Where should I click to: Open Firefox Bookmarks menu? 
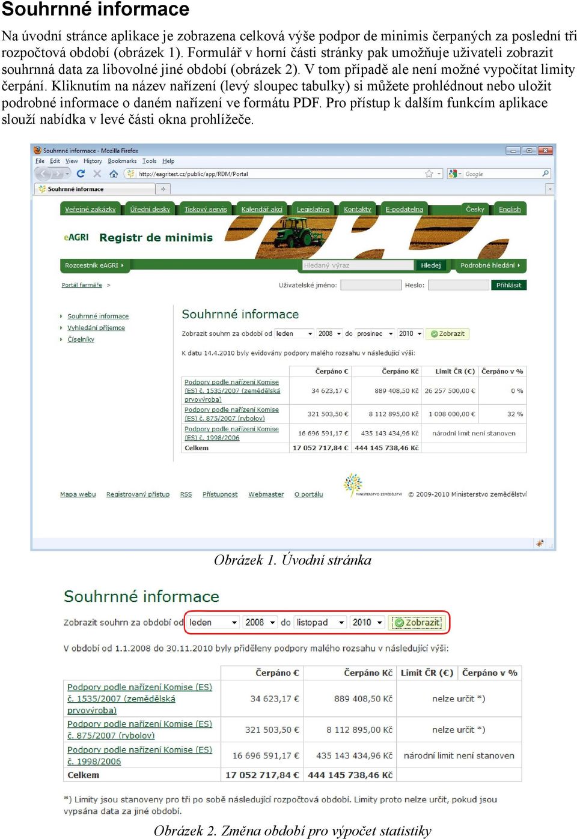pyautogui.click(x=122, y=161)
